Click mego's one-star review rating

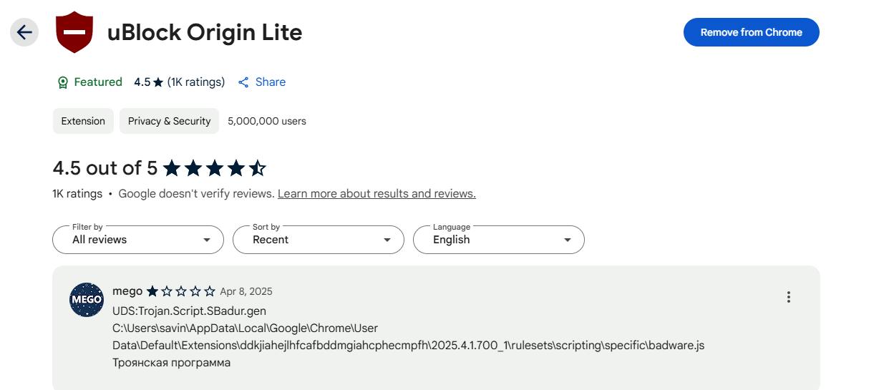(180, 291)
